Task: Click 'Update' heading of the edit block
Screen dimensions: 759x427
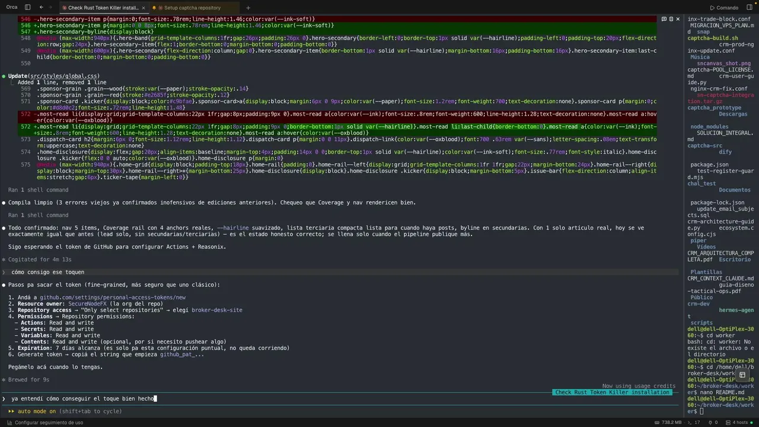Action: tap(18, 76)
